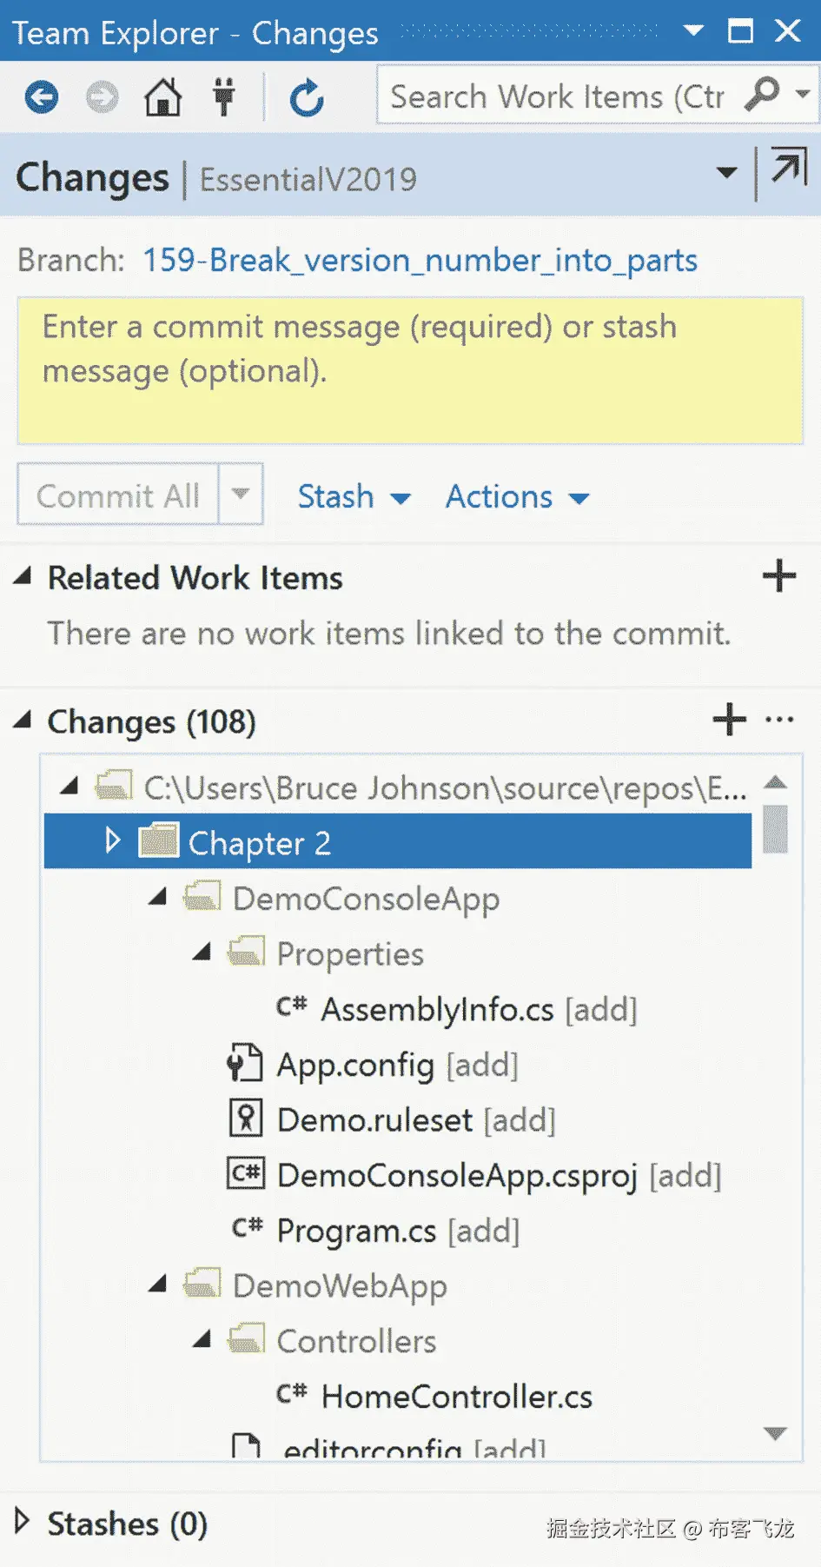Select the Program.cs file
The width and height of the screenshot is (821, 1567).
(x=355, y=1231)
